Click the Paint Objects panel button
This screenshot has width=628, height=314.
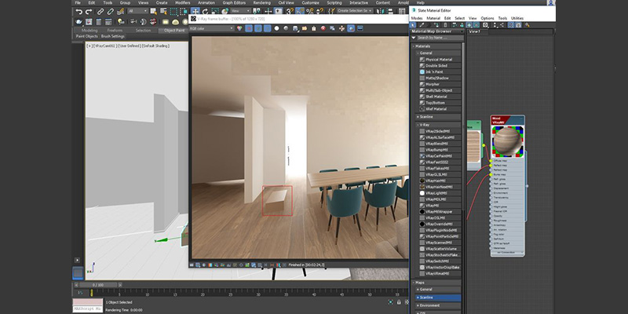[x=87, y=36]
